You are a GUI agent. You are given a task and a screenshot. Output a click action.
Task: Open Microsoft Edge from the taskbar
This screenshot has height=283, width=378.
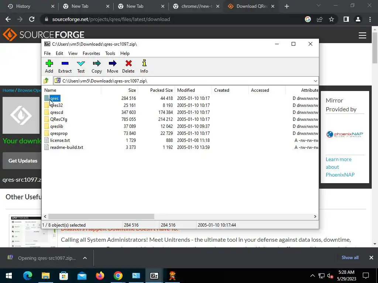pos(27,276)
